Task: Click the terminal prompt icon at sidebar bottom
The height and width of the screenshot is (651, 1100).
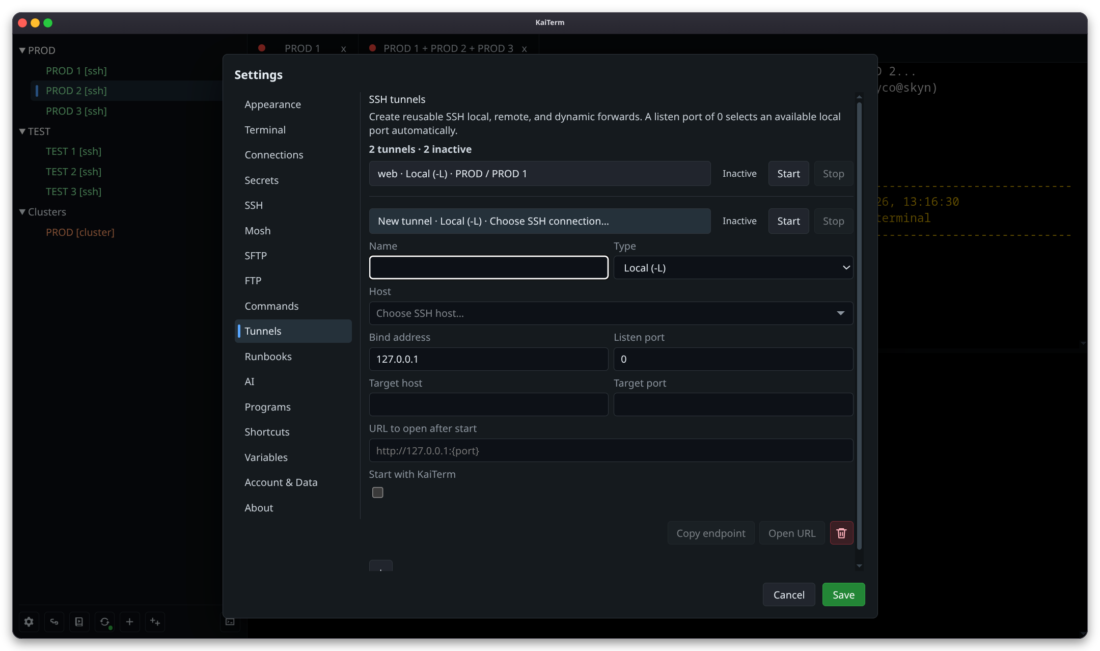Action: 230,621
